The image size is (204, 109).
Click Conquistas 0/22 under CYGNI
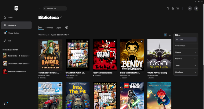pos(152,75)
